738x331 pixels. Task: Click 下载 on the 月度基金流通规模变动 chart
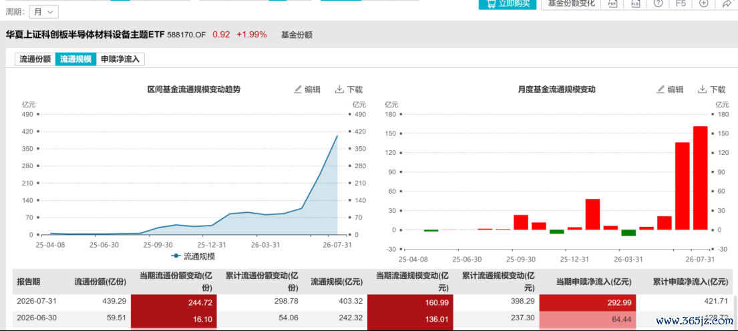tap(712, 89)
